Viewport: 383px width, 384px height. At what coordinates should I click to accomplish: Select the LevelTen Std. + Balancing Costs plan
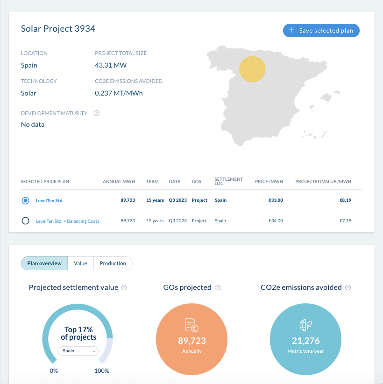[x=26, y=220]
